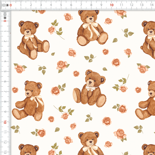Click the pin hole on the vertical ruler tab
The image size is (155, 155).
click(x=5, y=18)
